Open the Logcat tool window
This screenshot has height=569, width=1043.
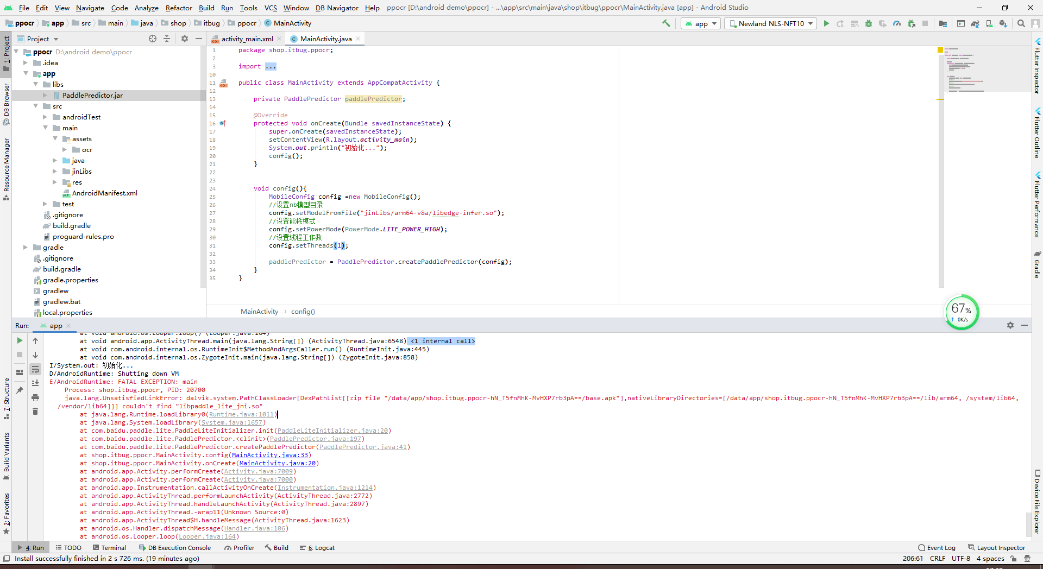coord(317,548)
